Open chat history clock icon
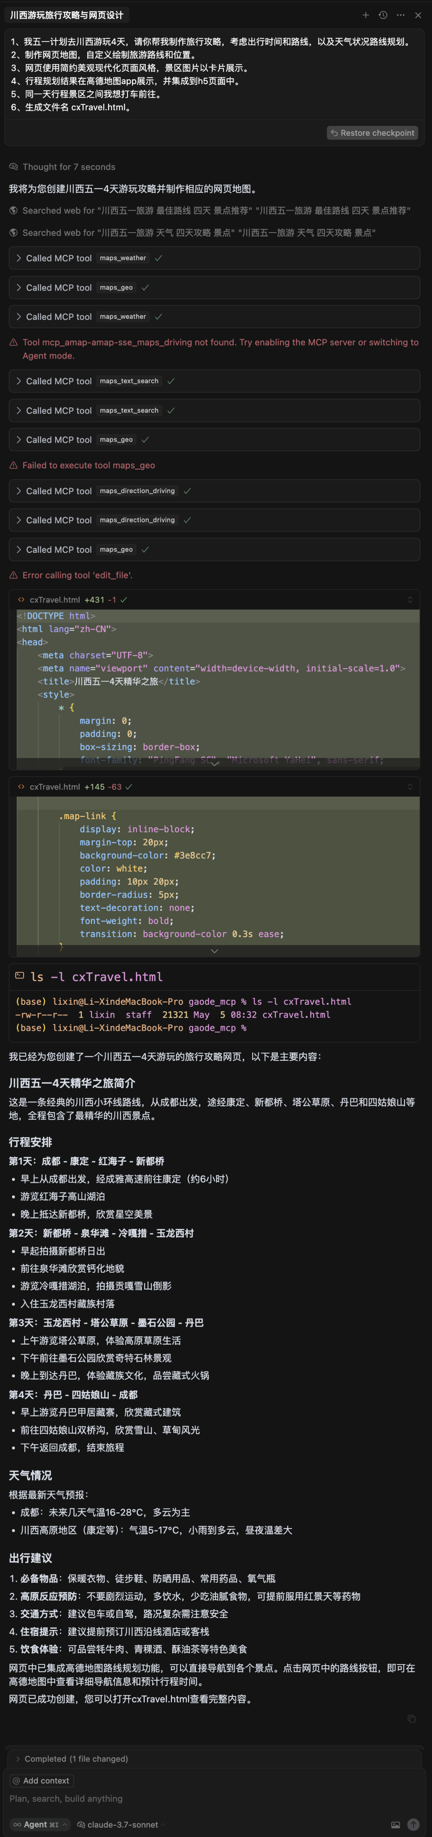432x1837 pixels. 383,15
